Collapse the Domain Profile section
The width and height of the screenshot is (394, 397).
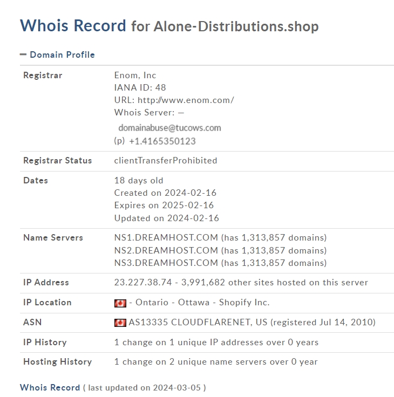(23, 54)
